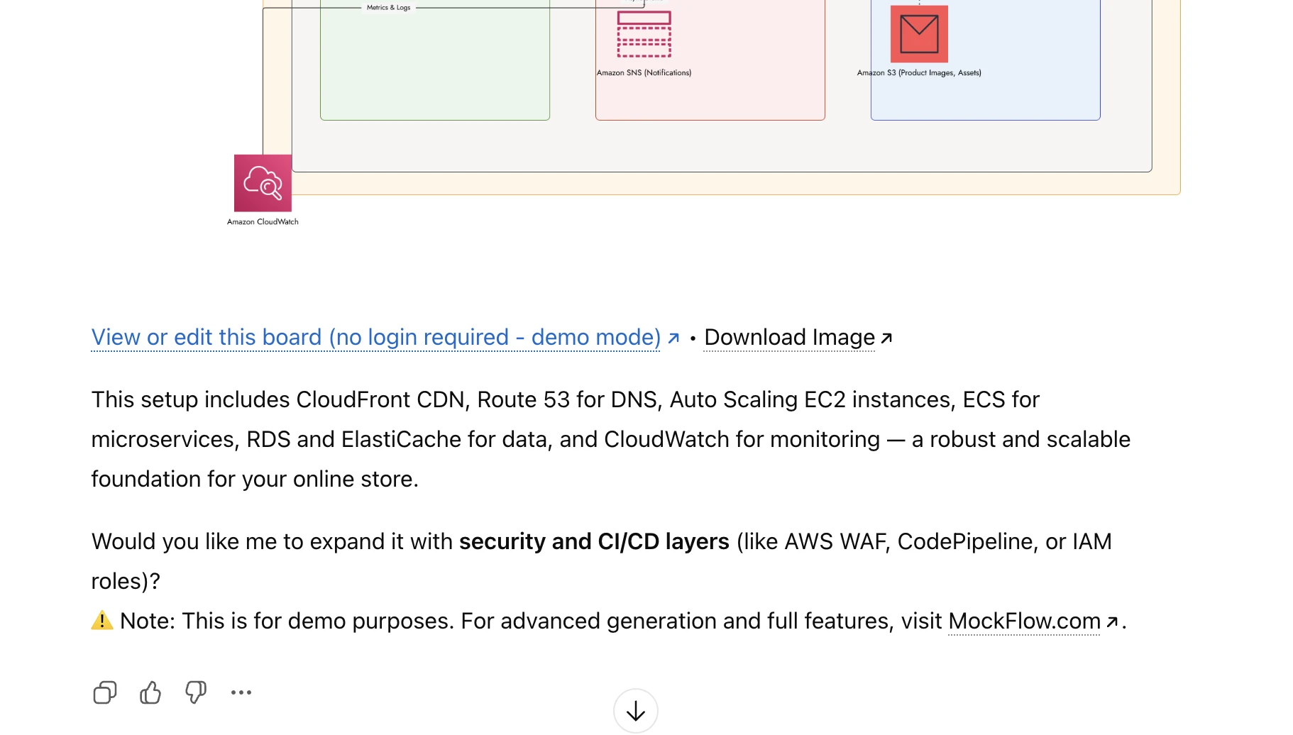The height and width of the screenshot is (735, 1293).
Task: Open the three-dot more actions menu
Action: pos(241,692)
